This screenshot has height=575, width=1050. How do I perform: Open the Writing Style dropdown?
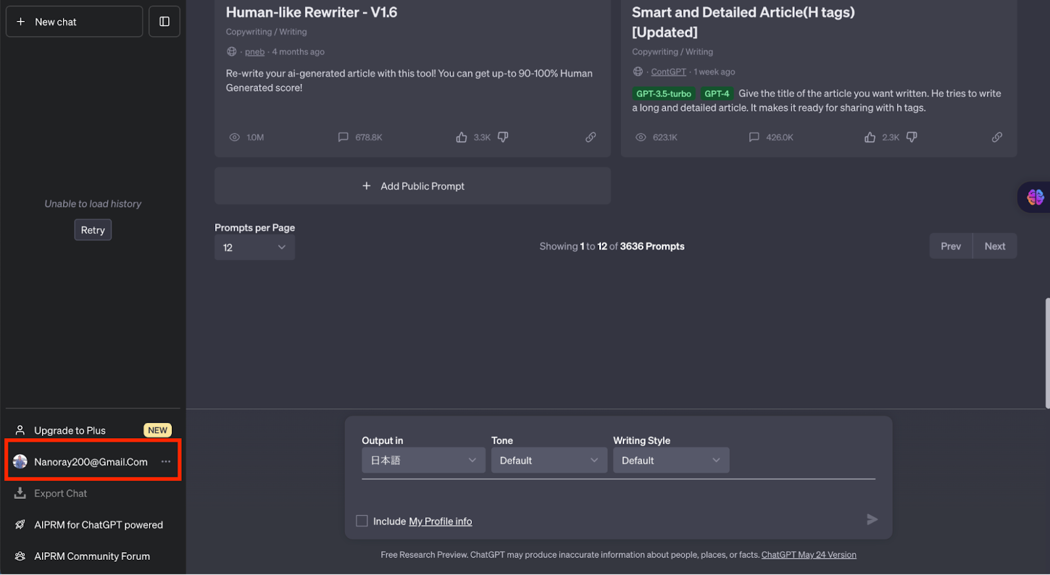(x=671, y=461)
